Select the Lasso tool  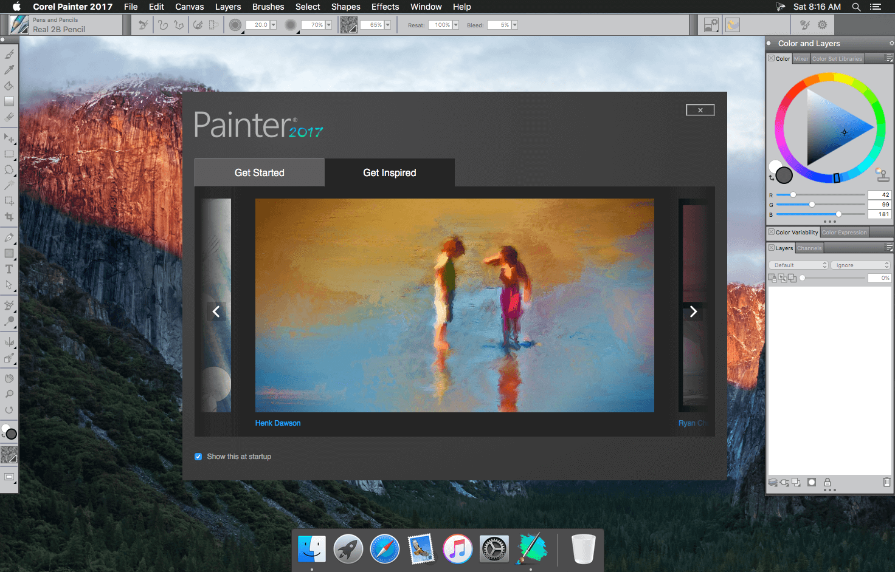pyautogui.click(x=9, y=170)
